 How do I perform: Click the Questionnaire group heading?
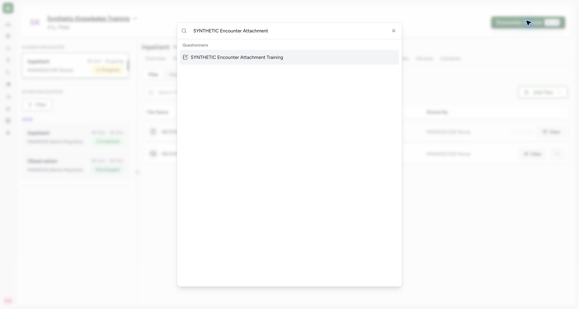click(195, 45)
